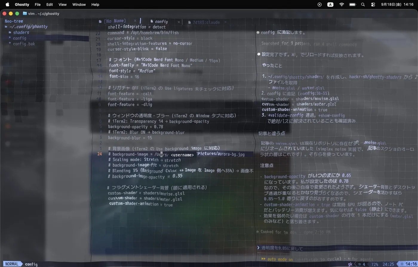Switch to the 74183:claude tab
Screen dimensions: 418x267
coord(206,22)
